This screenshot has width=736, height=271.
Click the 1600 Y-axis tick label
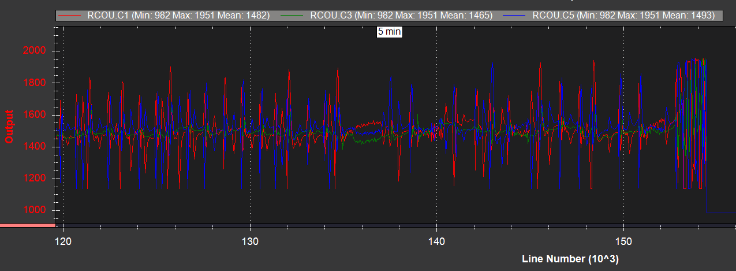(34, 114)
